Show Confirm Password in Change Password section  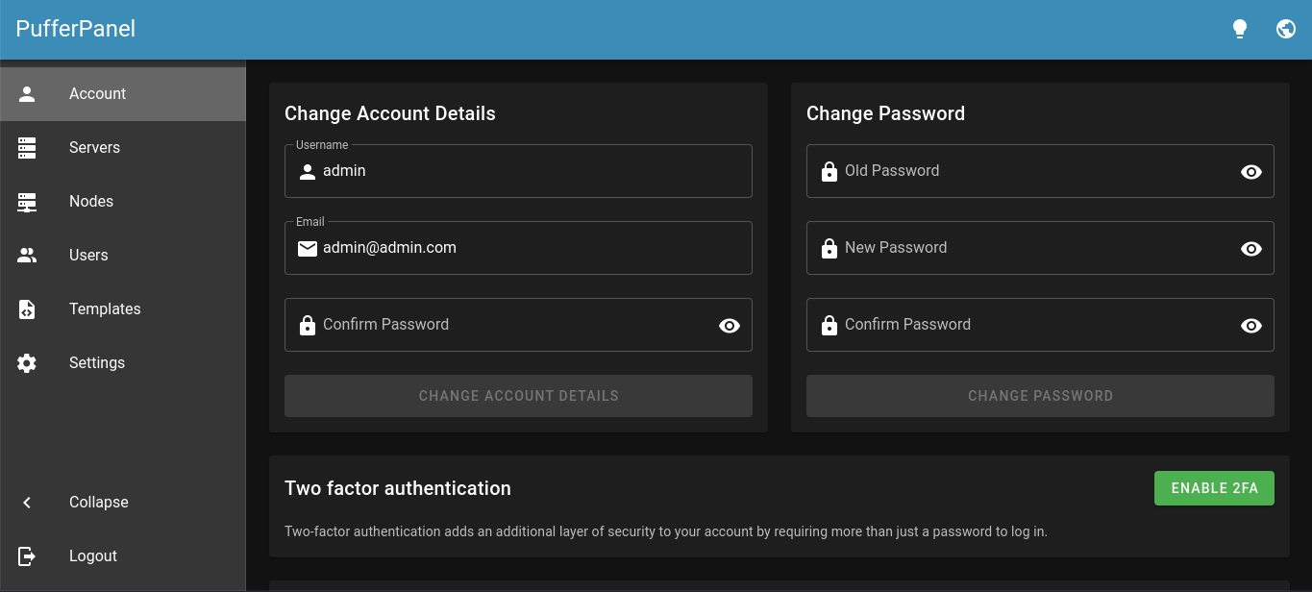[x=1250, y=325]
